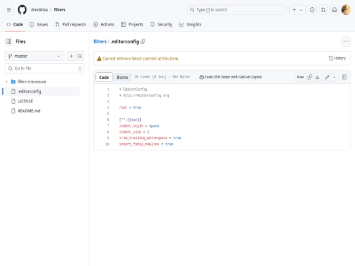Switch to the Pull requests tab
This screenshot has height=266, width=355.
point(70,24)
